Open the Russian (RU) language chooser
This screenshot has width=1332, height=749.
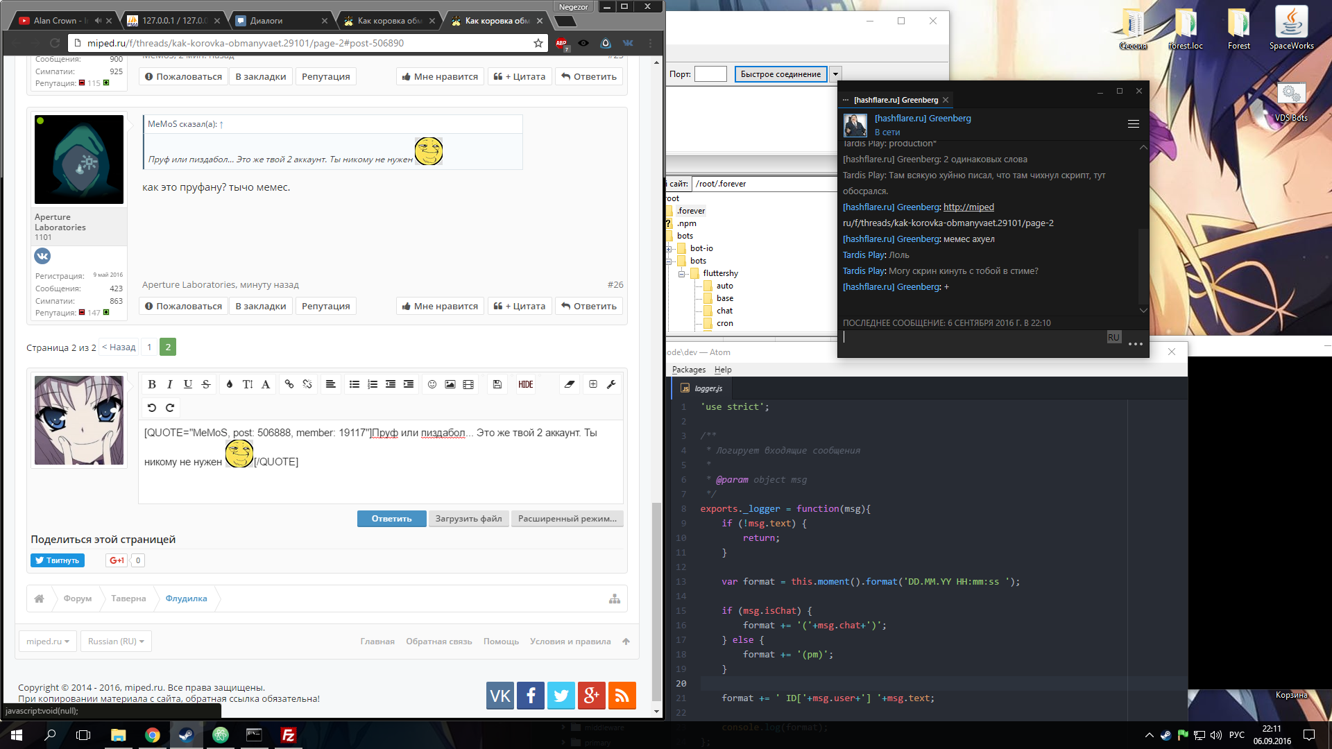click(116, 642)
